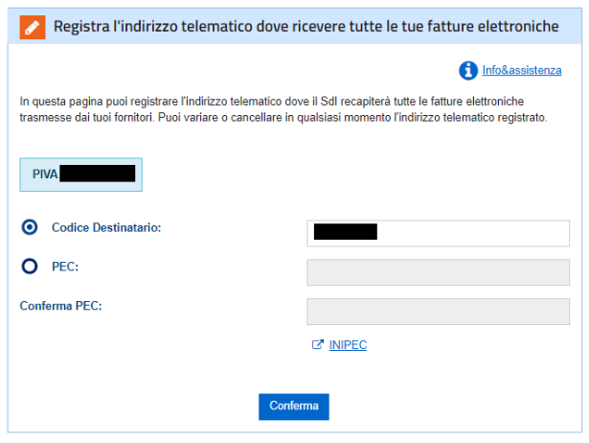The width and height of the screenshot is (589, 443).
Task: Click the orange pencil edit icon
Action: point(33,27)
